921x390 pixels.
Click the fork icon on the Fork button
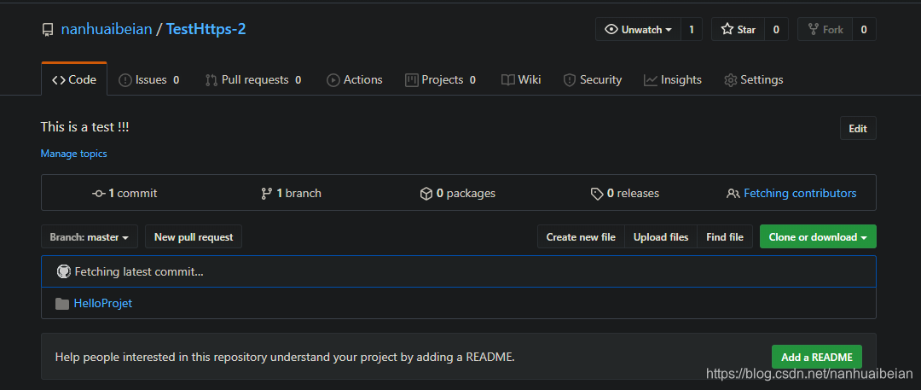click(x=814, y=29)
